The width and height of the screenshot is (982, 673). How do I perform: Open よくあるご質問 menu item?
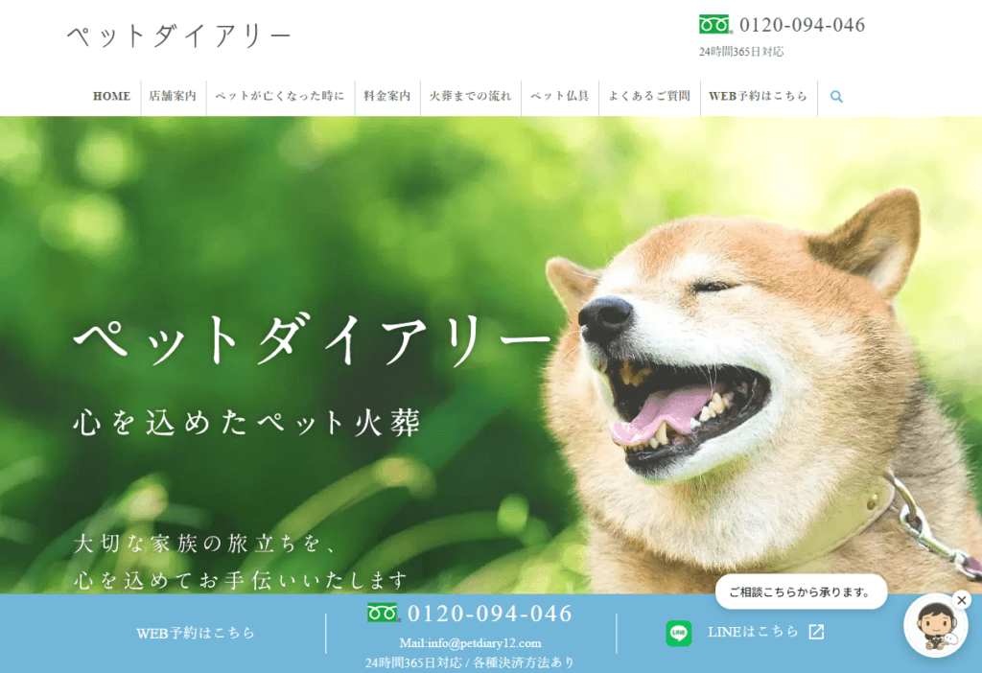click(x=649, y=97)
